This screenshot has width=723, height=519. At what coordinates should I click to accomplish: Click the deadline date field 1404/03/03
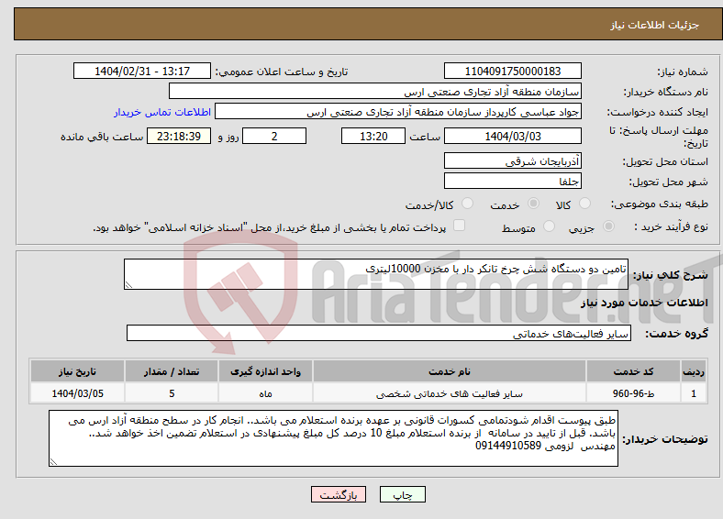[512, 136]
